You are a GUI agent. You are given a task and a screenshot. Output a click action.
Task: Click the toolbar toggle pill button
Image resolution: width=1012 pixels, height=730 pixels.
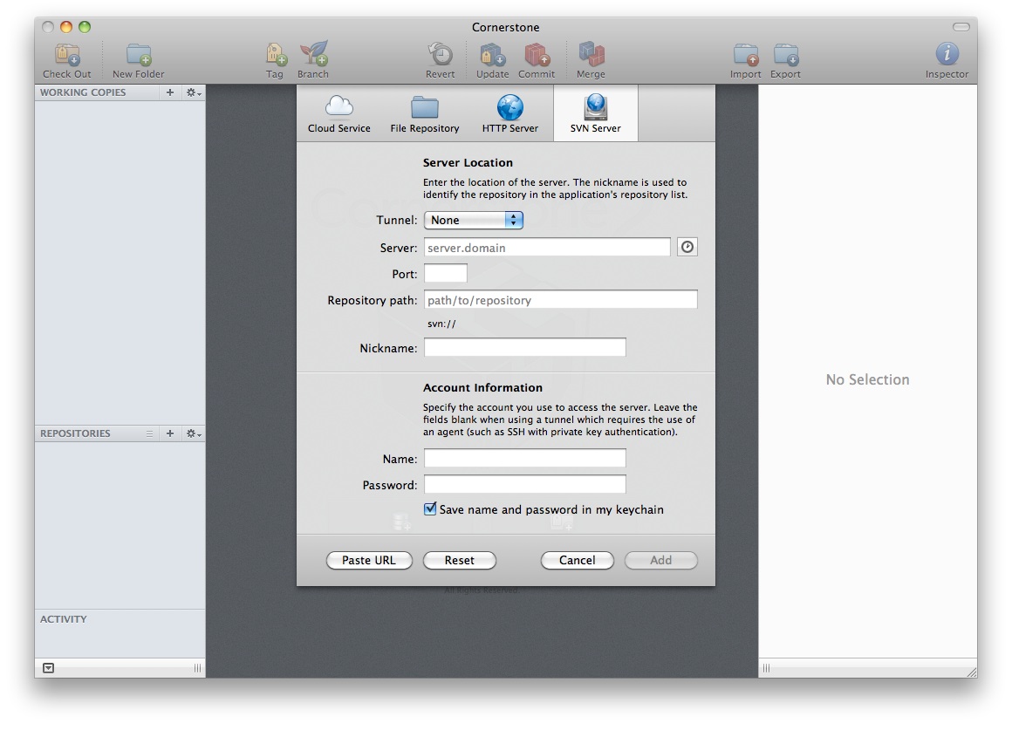[961, 27]
